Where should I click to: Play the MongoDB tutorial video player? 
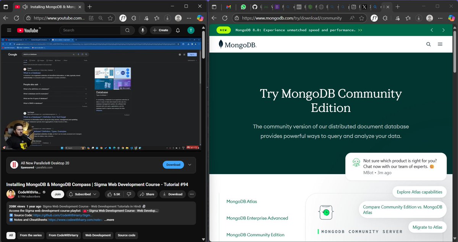[x=101, y=94]
